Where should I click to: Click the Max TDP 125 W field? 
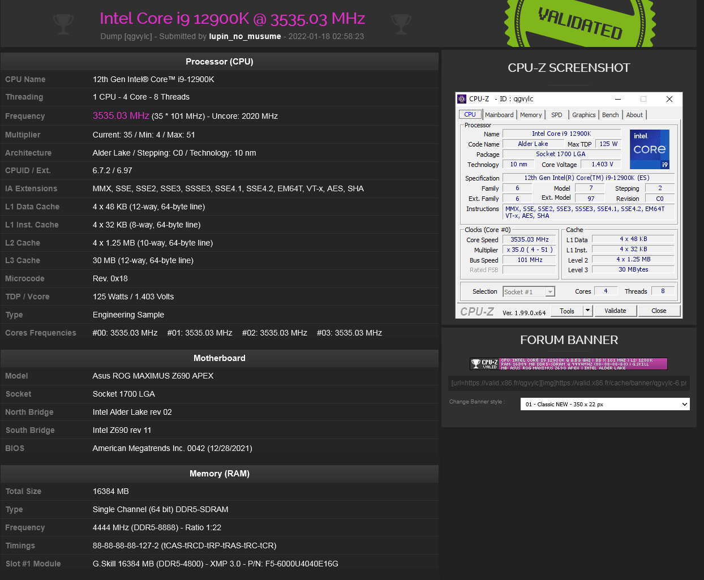point(608,144)
